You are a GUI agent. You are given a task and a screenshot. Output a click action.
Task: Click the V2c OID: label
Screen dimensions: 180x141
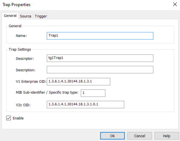[x=23, y=105]
